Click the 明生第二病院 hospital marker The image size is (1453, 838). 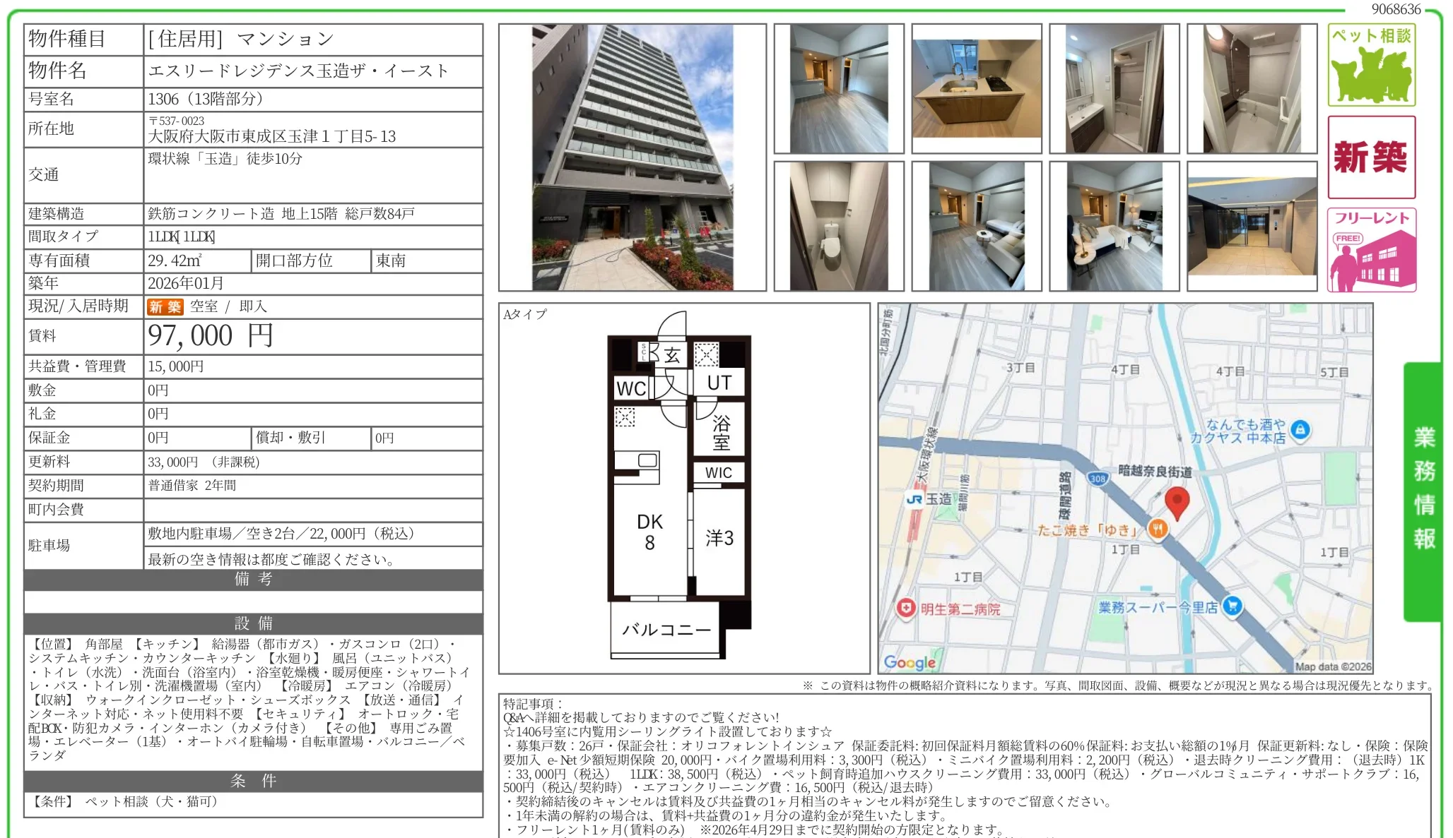click(x=906, y=608)
